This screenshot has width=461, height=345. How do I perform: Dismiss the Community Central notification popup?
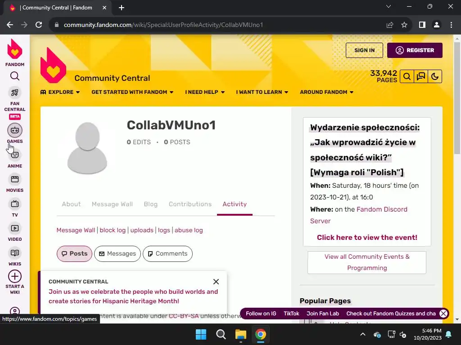(x=216, y=282)
